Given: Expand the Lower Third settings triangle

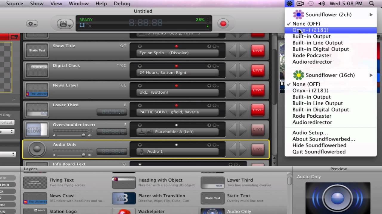Looking at the screenshot, I should click(140, 106).
